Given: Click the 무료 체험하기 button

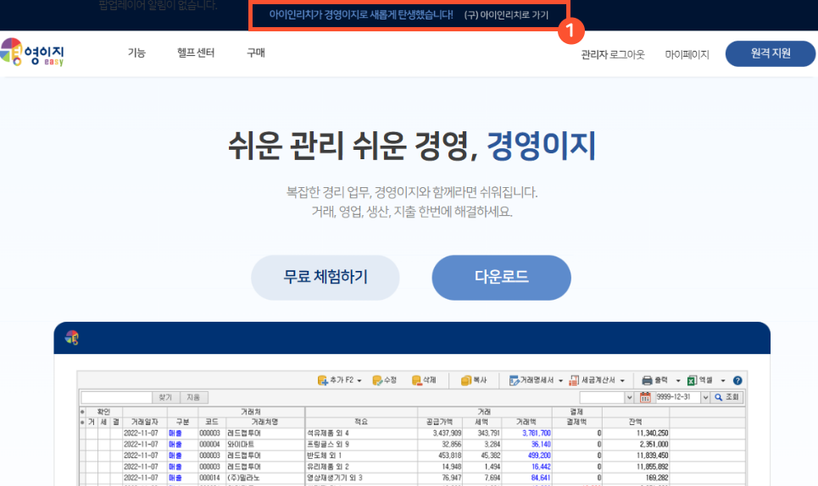Looking at the screenshot, I should coord(326,278).
